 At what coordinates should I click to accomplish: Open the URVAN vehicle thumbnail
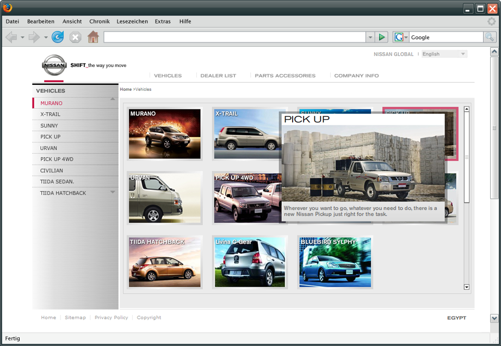[x=164, y=198]
